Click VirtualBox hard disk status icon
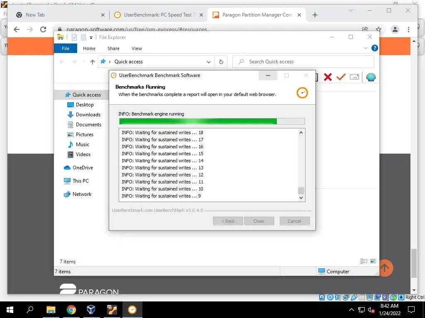The height and width of the screenshot is (318, 425). 322,297
